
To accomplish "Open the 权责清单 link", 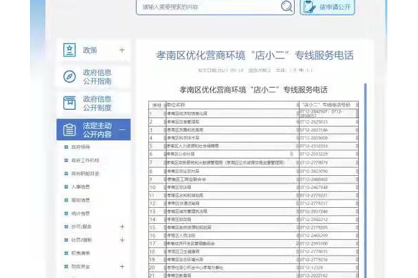I will [x=81, y=253].
